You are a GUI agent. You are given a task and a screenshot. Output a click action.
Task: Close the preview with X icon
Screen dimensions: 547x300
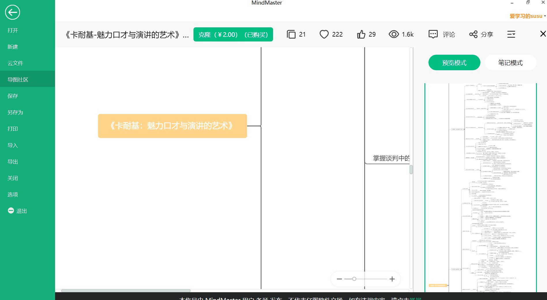[x=543, y=34]
